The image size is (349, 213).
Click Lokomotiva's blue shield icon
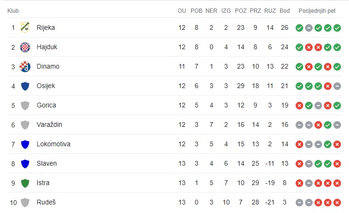(25, 144)
